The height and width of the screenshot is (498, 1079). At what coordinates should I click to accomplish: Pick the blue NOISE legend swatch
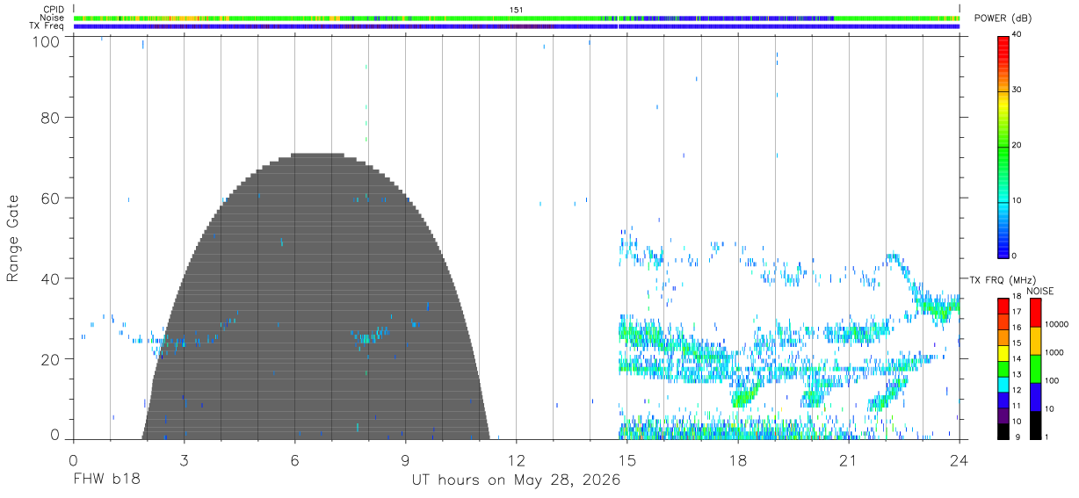tap(1035, 396)
